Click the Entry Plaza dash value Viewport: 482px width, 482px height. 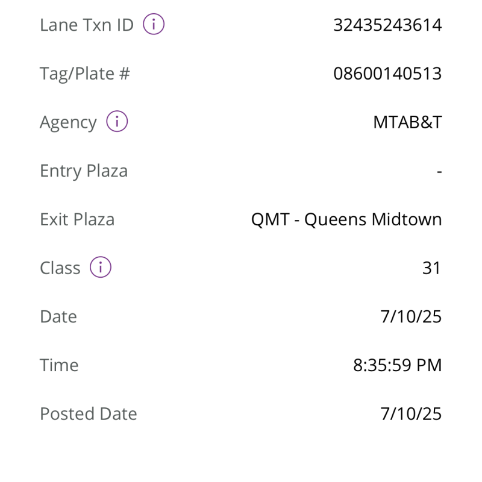pos(439,172)
